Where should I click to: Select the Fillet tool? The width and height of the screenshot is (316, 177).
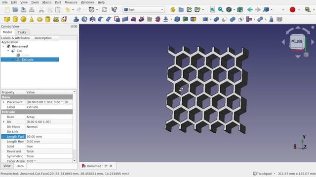101,19
